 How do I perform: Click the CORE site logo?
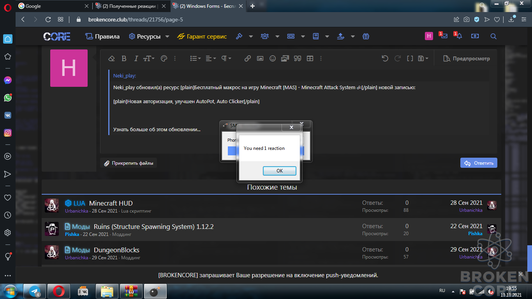[57, 36]
